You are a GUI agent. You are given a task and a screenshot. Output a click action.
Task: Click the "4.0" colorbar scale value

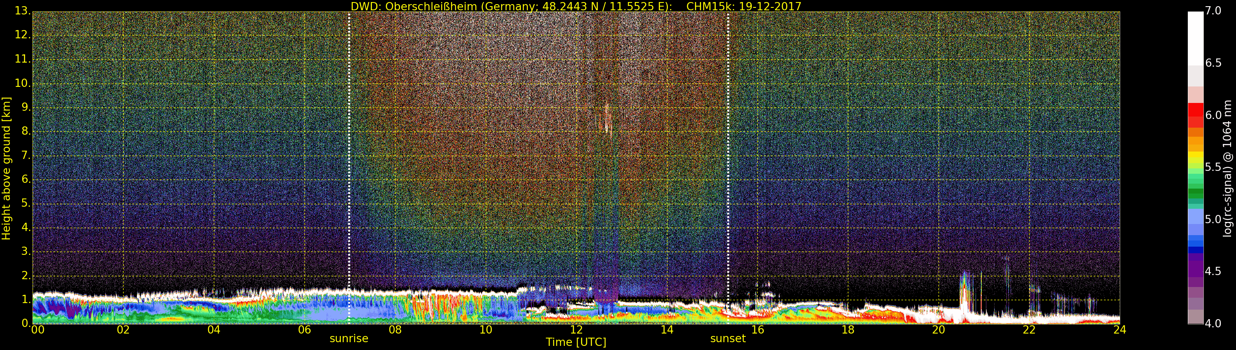1213,324
